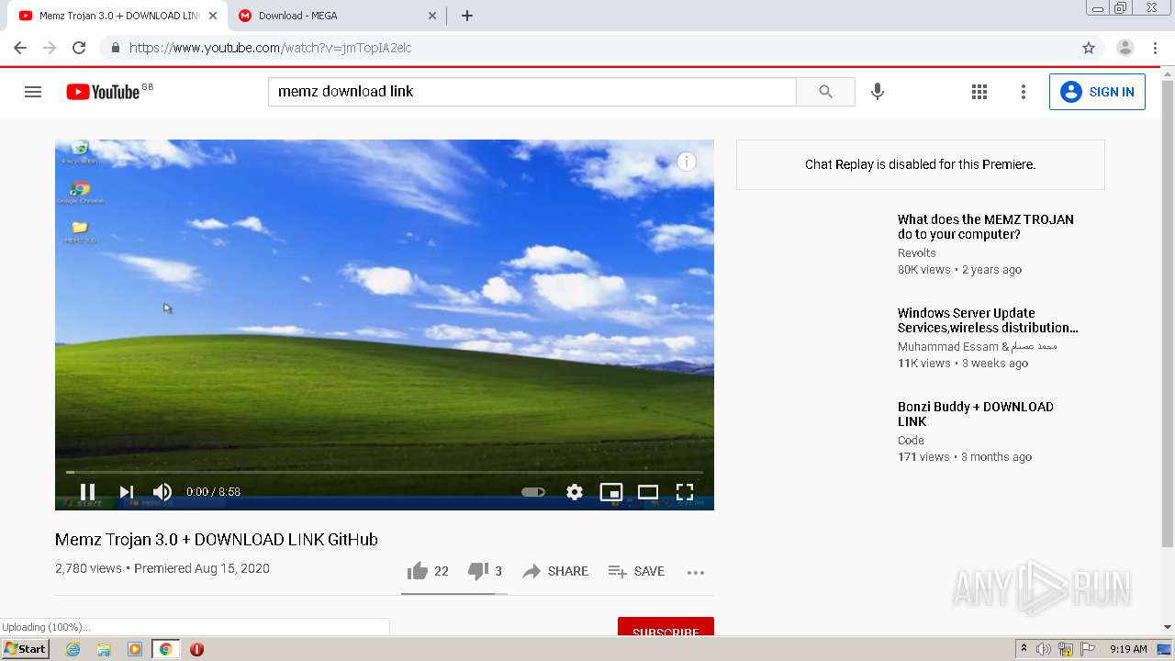This screenshot has height=661, width=1175.
Task: Save the video to a playlist
Action: click(636, 571)
